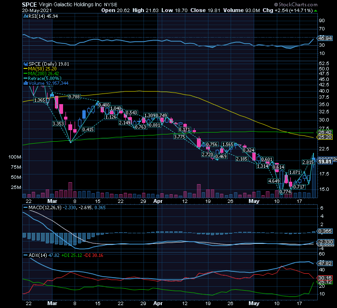The image size is (337, 308).
Task: Click the 2.815 retrace label
Action: tap(308, 162)
